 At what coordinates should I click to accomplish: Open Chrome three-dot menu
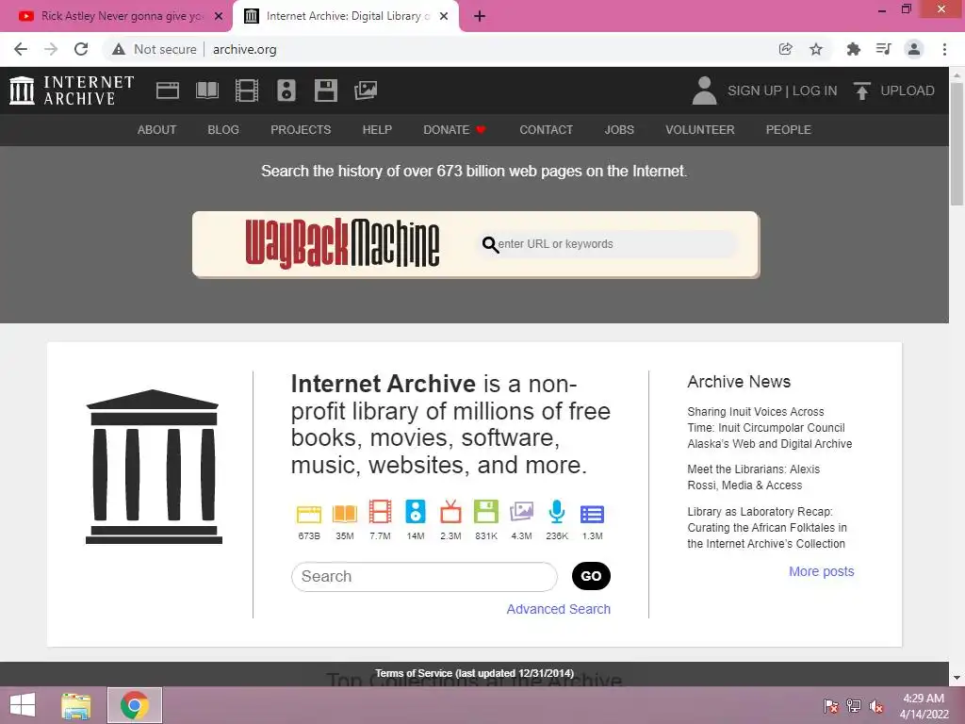pos(944,49)
